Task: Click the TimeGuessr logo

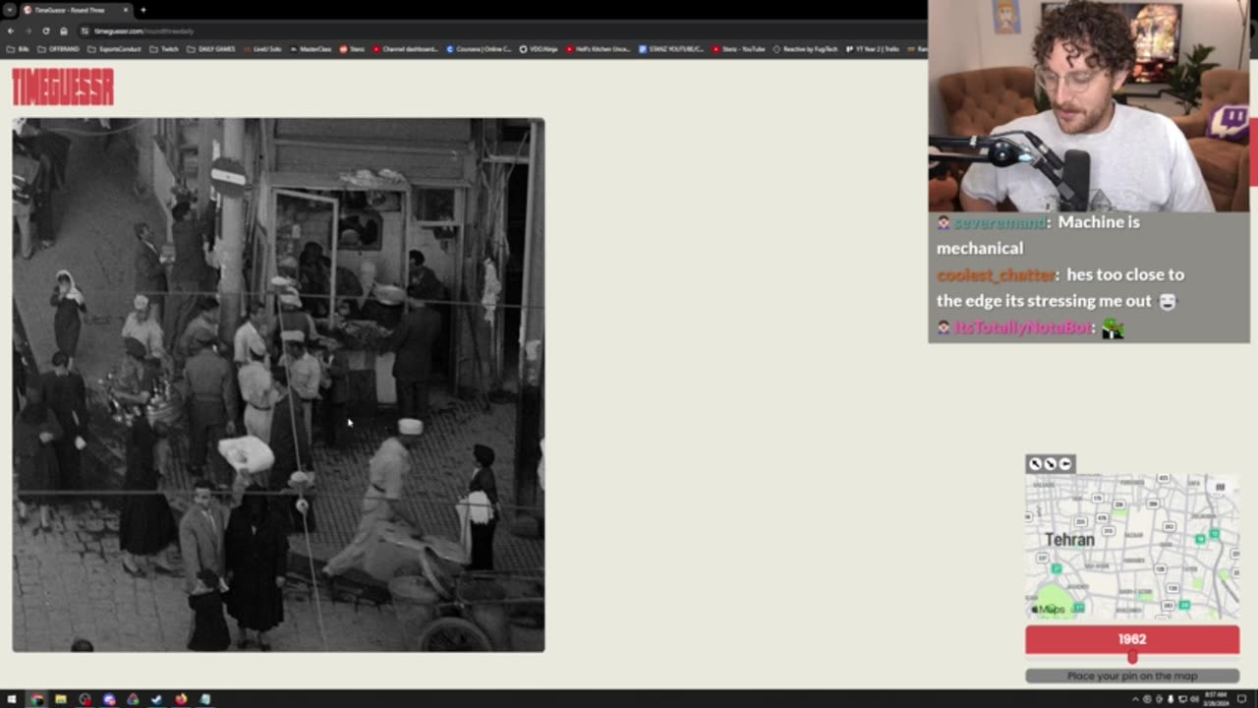Action: [x=63, y=88]
